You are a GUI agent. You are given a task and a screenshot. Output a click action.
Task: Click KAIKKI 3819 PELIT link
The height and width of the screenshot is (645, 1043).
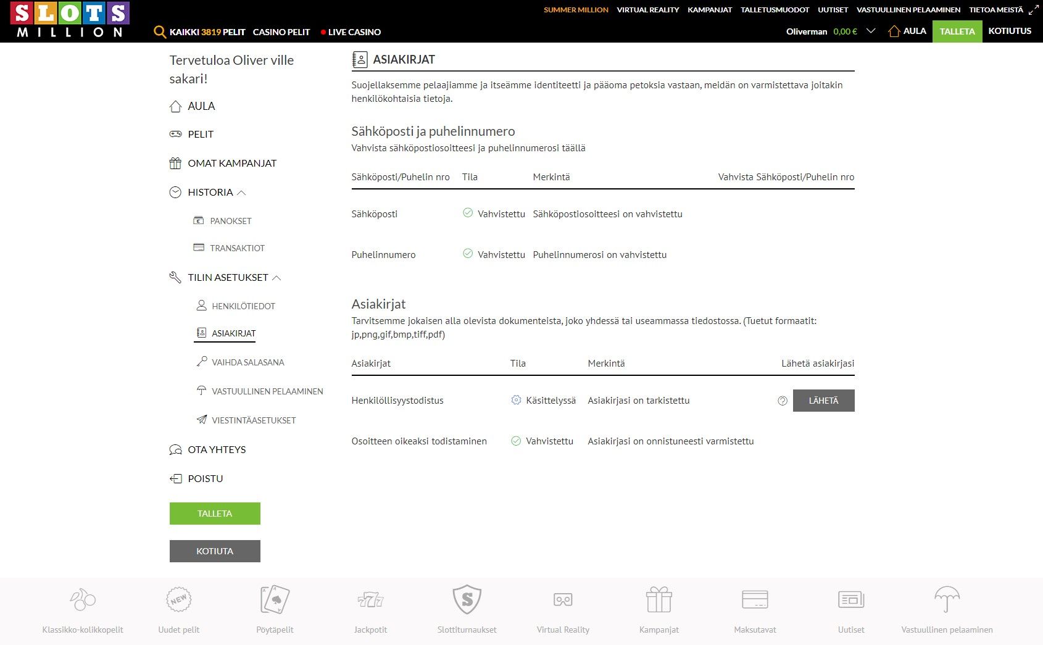click(207, 32)
